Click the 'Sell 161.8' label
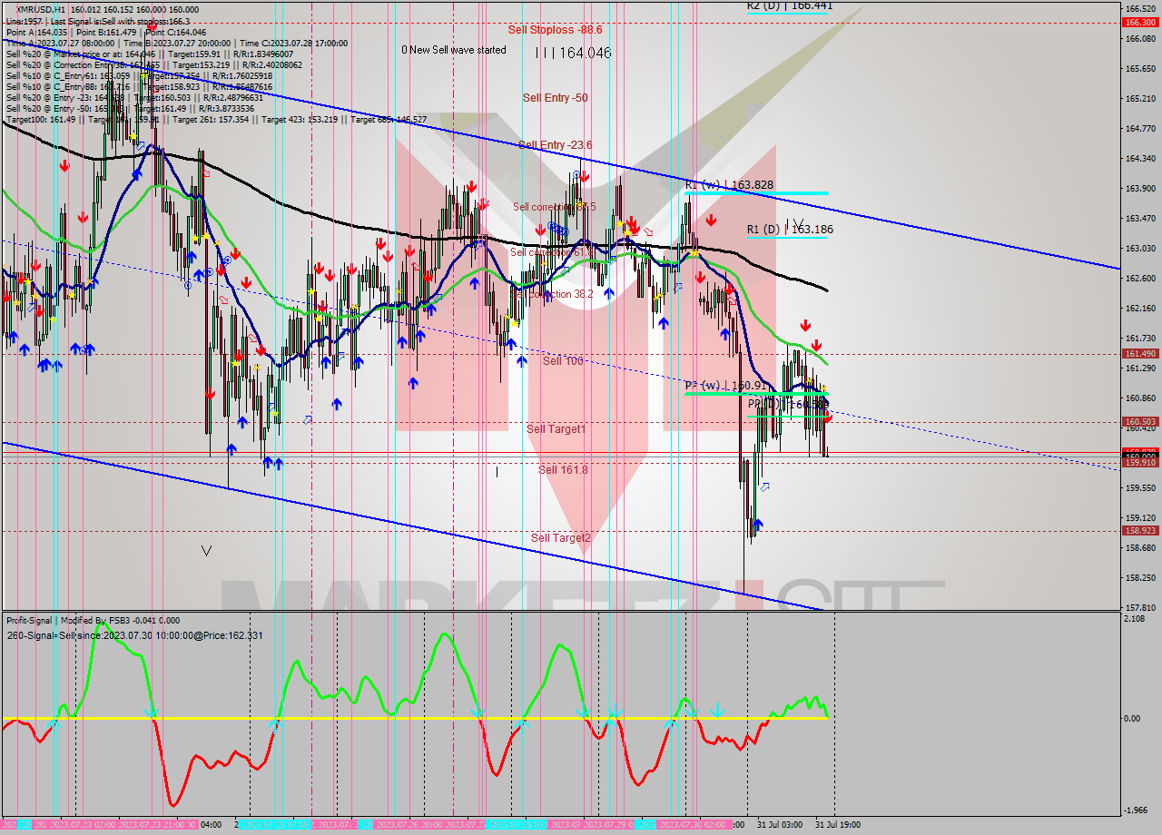 tap(563, 469)
